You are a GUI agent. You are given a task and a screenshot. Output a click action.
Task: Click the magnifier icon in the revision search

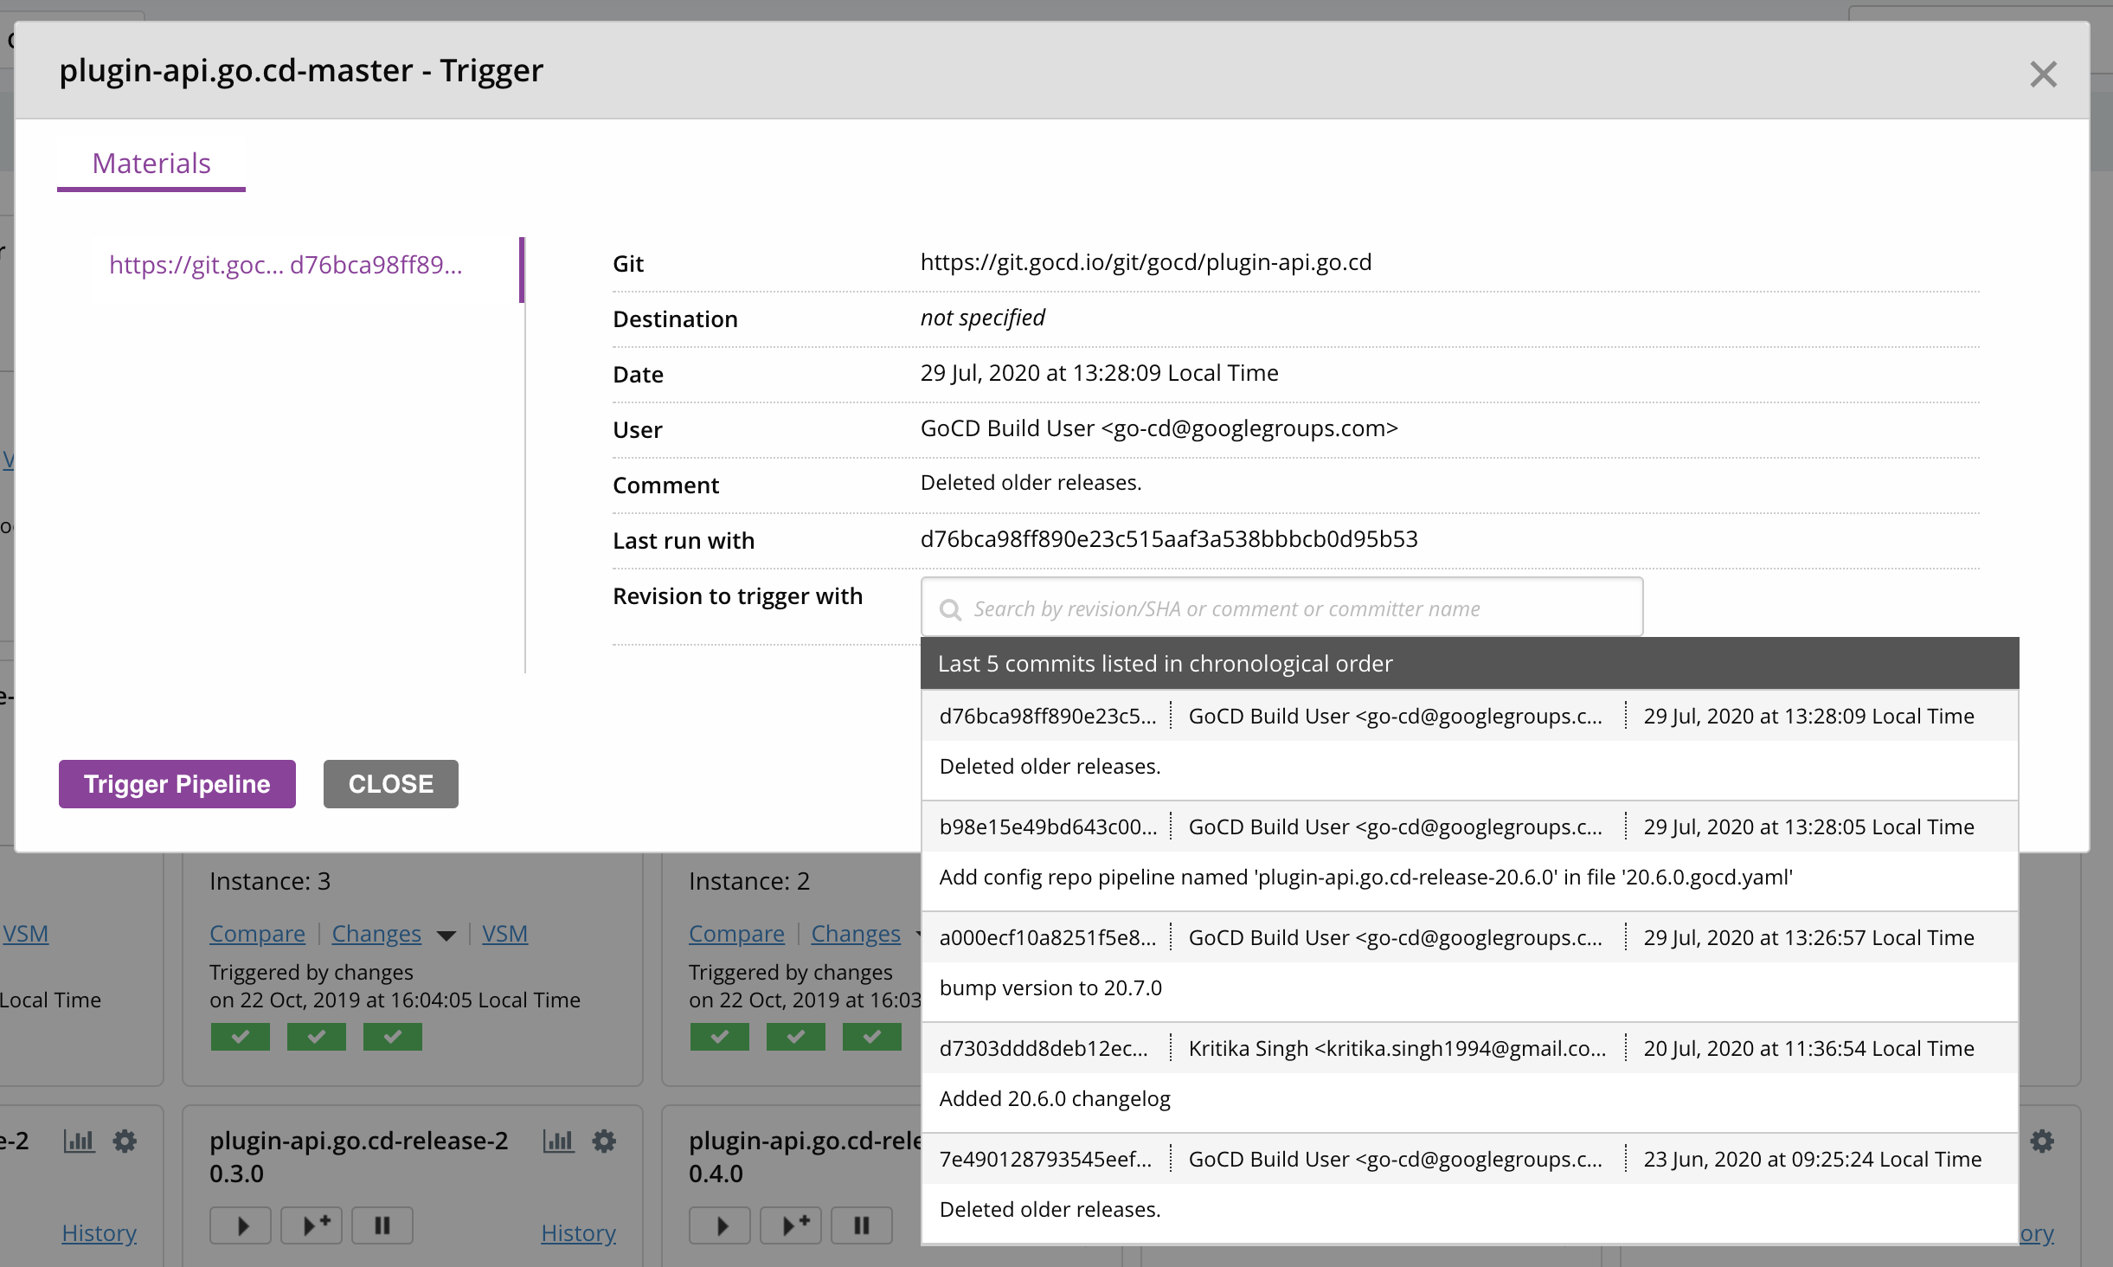coord(950,609)
